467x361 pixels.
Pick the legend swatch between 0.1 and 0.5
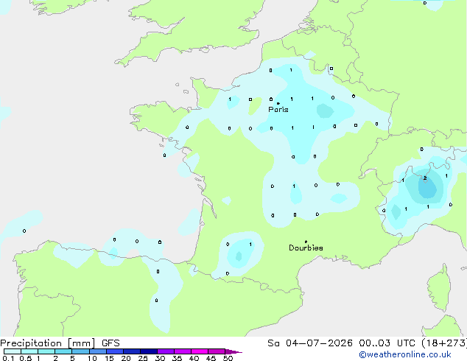pyautogui.click(x=13, y=351)
